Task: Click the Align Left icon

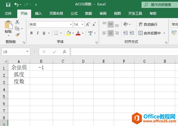Action: 104,33
